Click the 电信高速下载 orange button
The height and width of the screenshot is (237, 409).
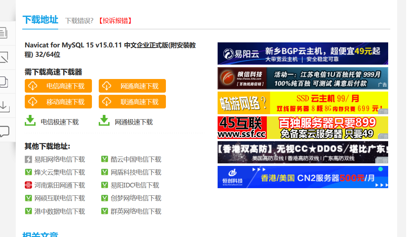tap(58, 86)
